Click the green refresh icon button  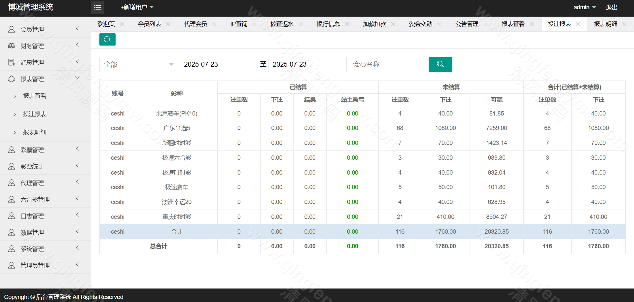coord(107,39)
